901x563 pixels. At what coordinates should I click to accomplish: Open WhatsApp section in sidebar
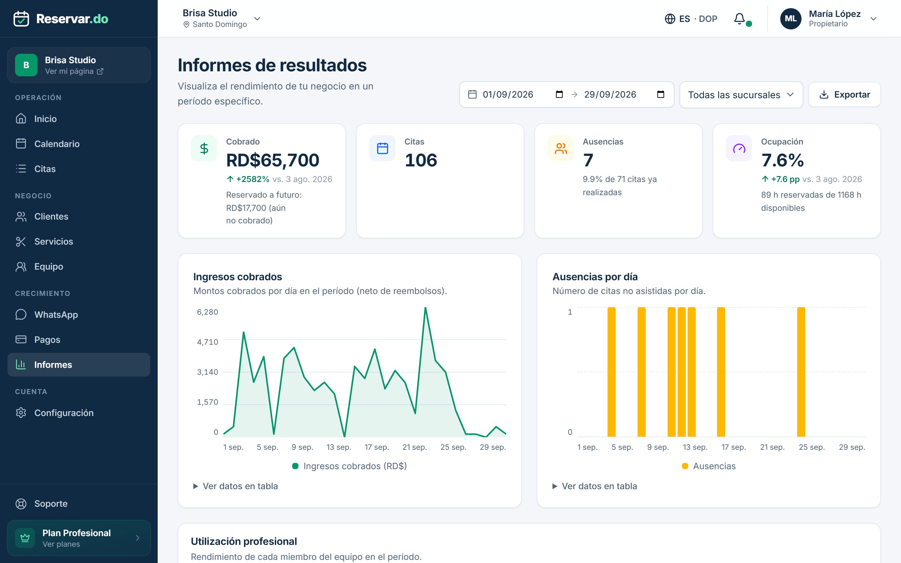click(x=79, y=315)
